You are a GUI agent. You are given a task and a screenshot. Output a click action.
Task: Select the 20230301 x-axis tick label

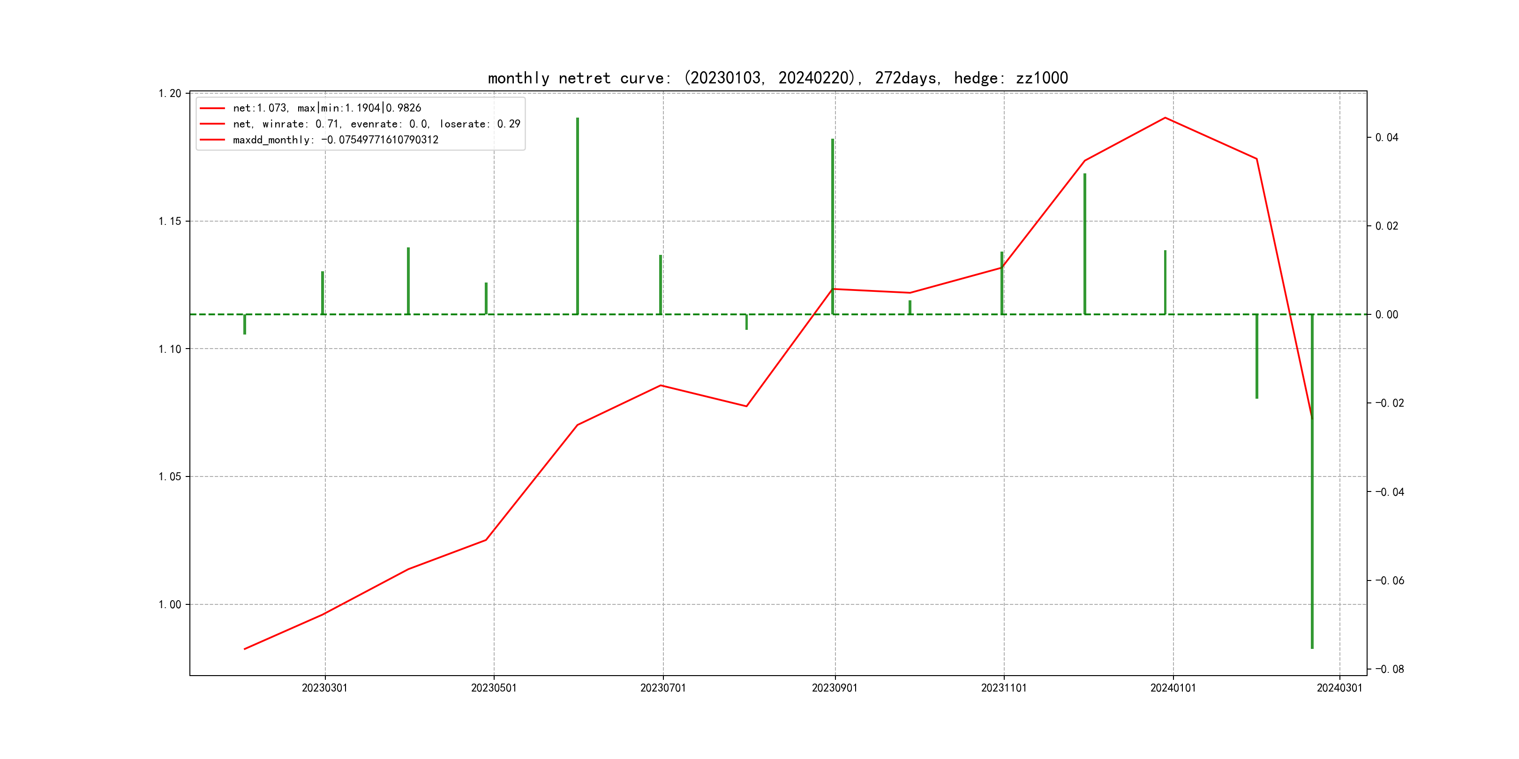tap(324, 688)
